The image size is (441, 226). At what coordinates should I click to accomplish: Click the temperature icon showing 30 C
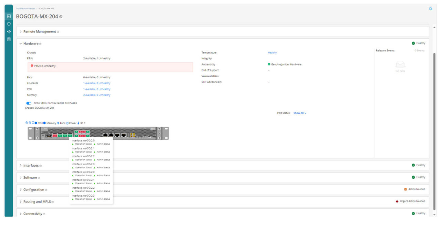(x=78, y=123)
